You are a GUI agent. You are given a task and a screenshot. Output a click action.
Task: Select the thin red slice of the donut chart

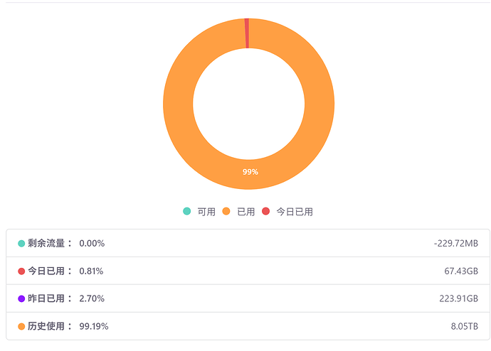pyautogui.click(x=247, y=33)
